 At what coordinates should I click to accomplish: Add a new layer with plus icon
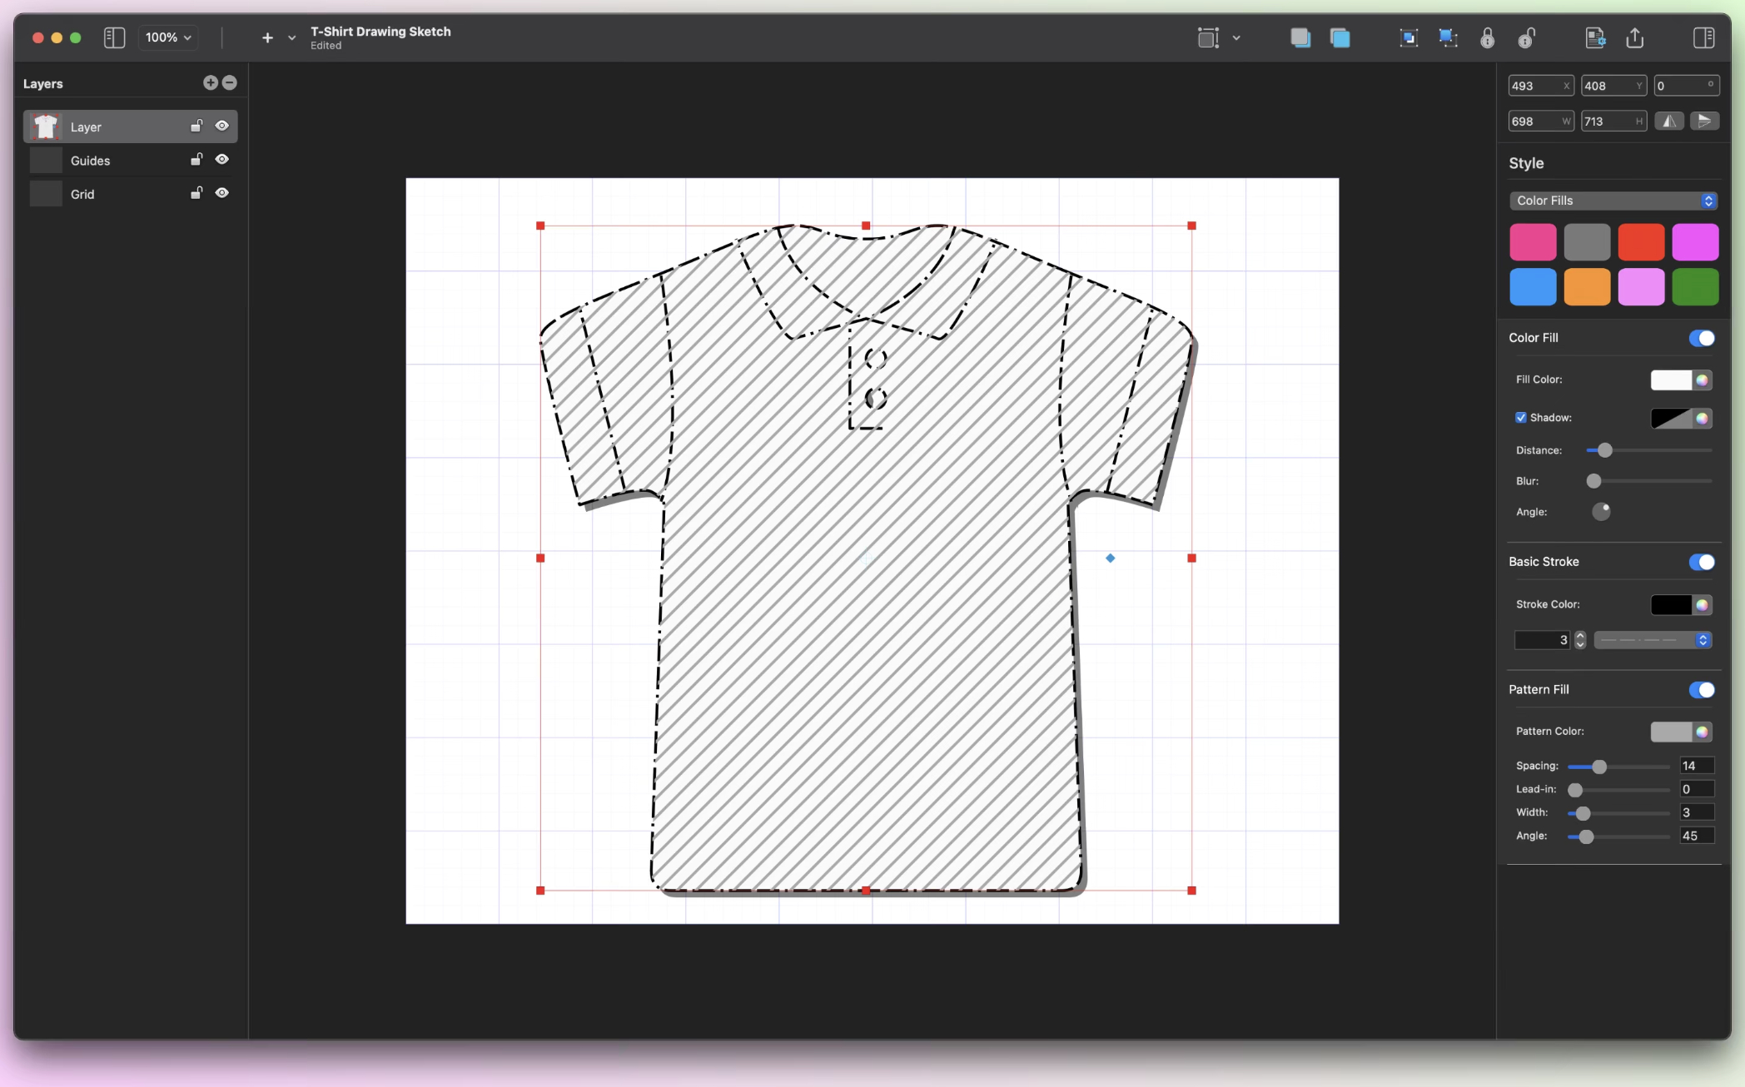210,82
